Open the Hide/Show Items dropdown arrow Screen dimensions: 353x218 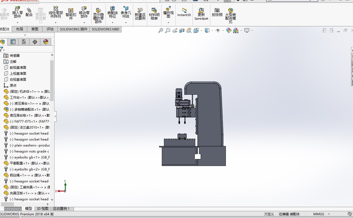coord(223,30)
